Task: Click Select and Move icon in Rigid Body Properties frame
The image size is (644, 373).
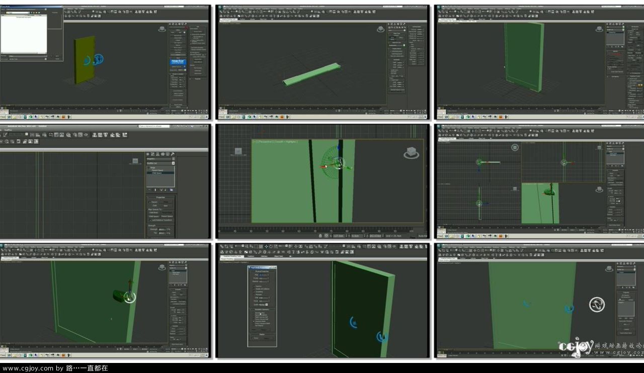Action: pyautogui.click(x=266, y=247)
